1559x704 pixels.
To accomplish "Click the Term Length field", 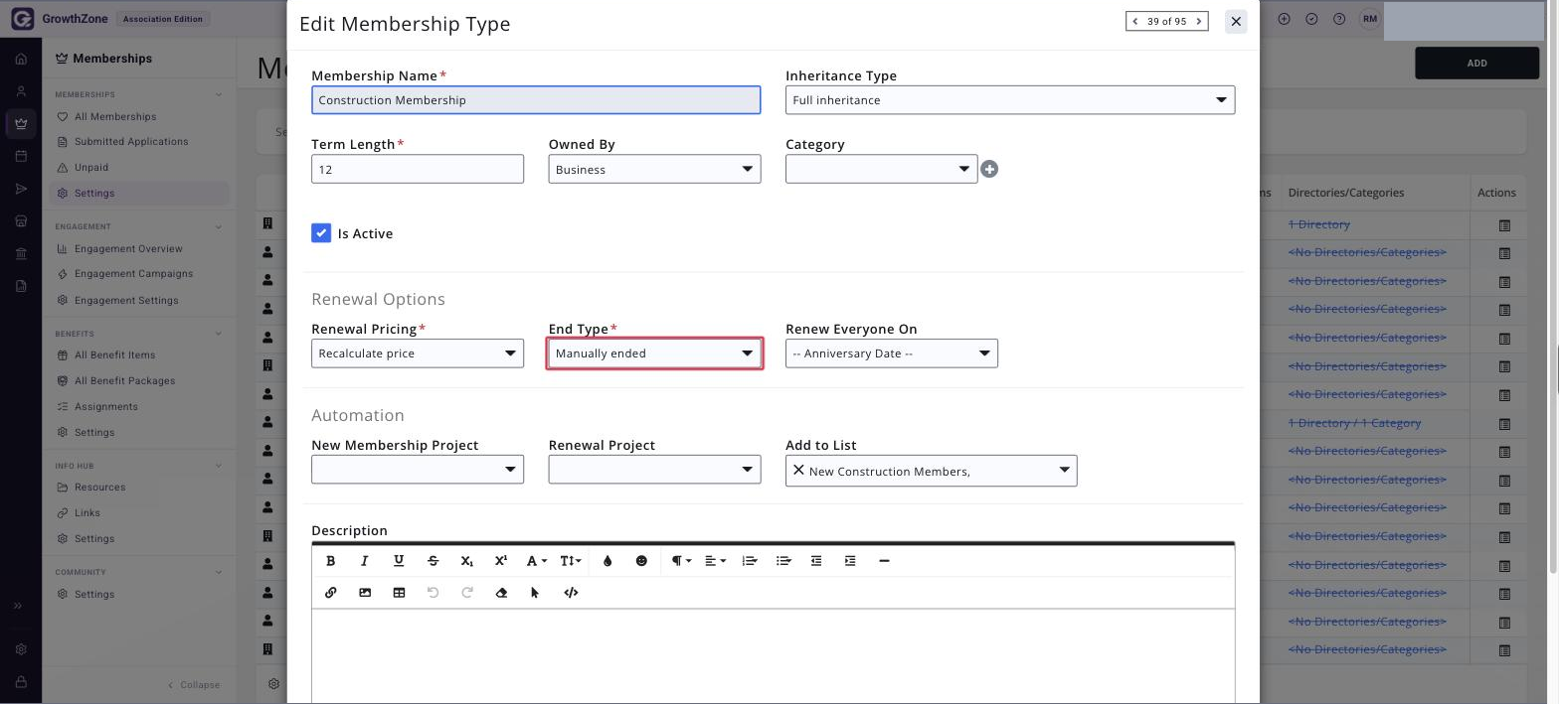I will pos(418,169).
